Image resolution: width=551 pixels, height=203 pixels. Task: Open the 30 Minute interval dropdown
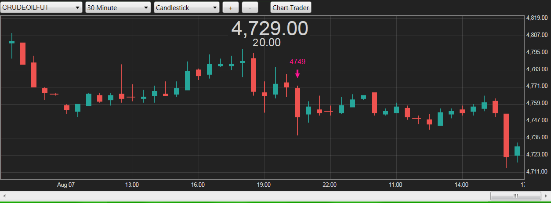[118, 7]
